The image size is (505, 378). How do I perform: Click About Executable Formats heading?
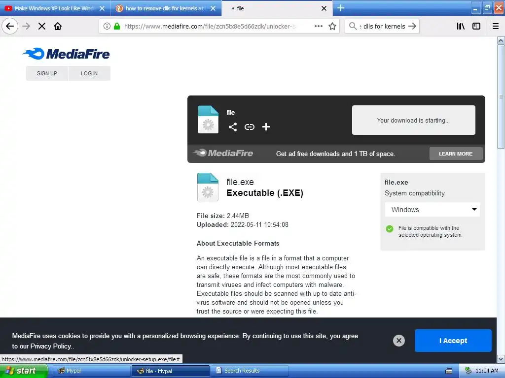[238, 243]
